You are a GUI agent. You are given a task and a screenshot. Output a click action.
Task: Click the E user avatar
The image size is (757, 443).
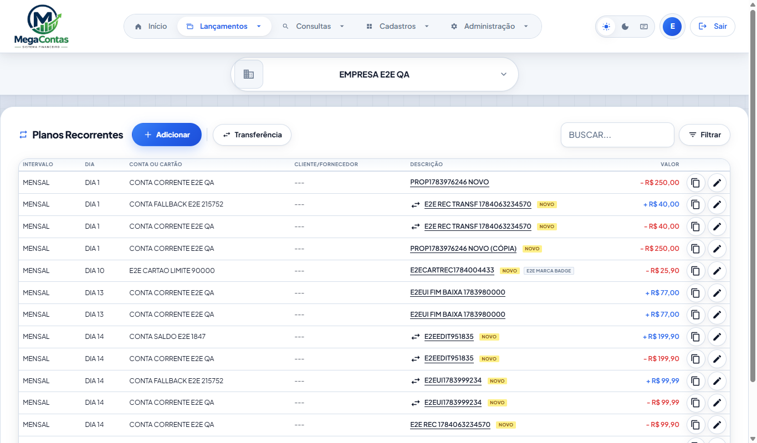[672, 26]
